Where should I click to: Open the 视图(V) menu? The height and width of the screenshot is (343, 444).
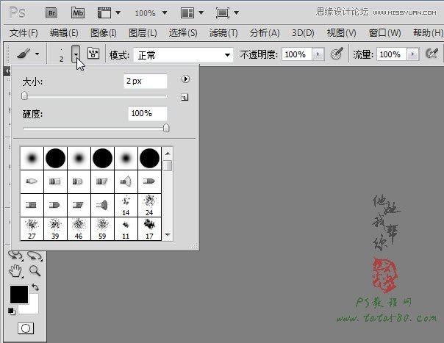point(342,33)
